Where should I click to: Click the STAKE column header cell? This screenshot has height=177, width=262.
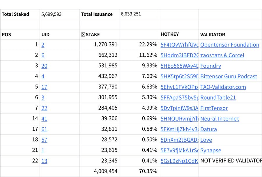99,35
